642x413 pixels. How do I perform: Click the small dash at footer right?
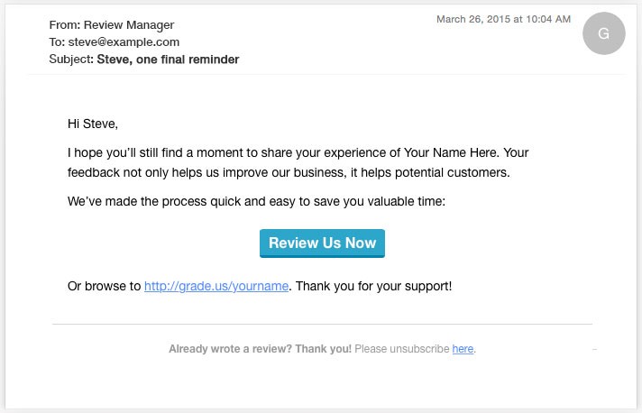pyautogui.click(x=594, y=350)
